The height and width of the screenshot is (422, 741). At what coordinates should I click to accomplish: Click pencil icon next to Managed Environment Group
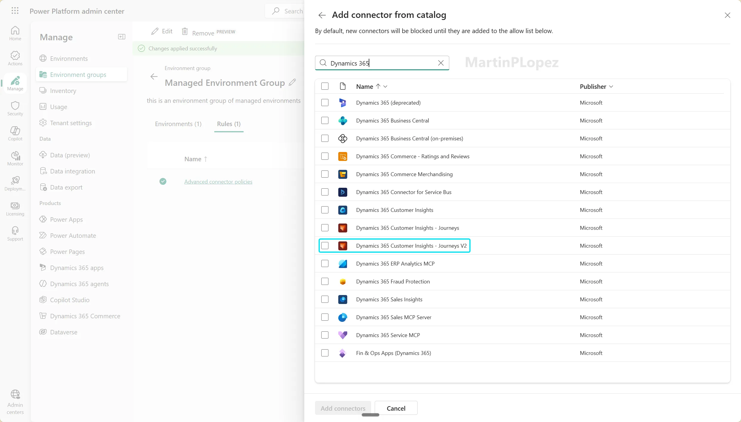pyautogui.click(x=292, y=82)
